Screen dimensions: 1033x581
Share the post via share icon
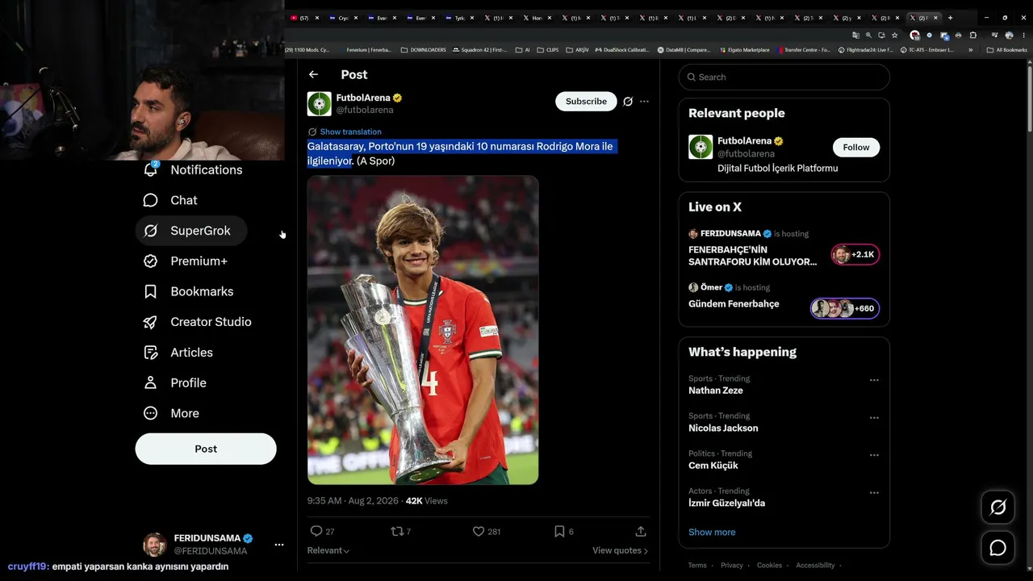(x=641, y=531)
